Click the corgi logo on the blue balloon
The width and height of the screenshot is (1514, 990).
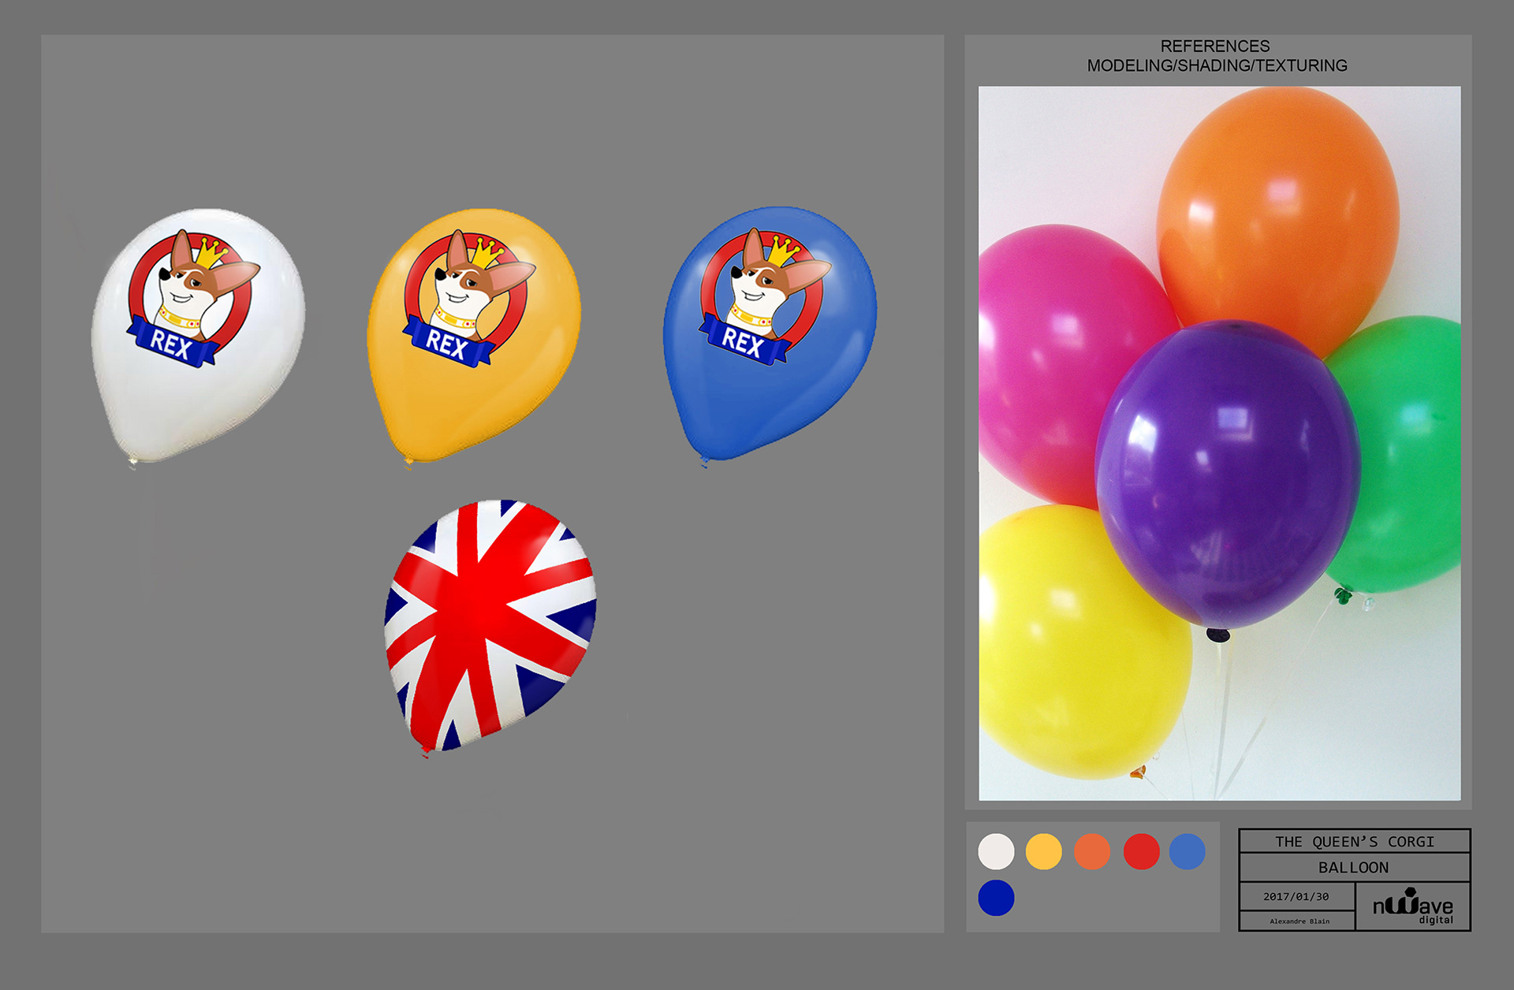[x=765, y=296]
